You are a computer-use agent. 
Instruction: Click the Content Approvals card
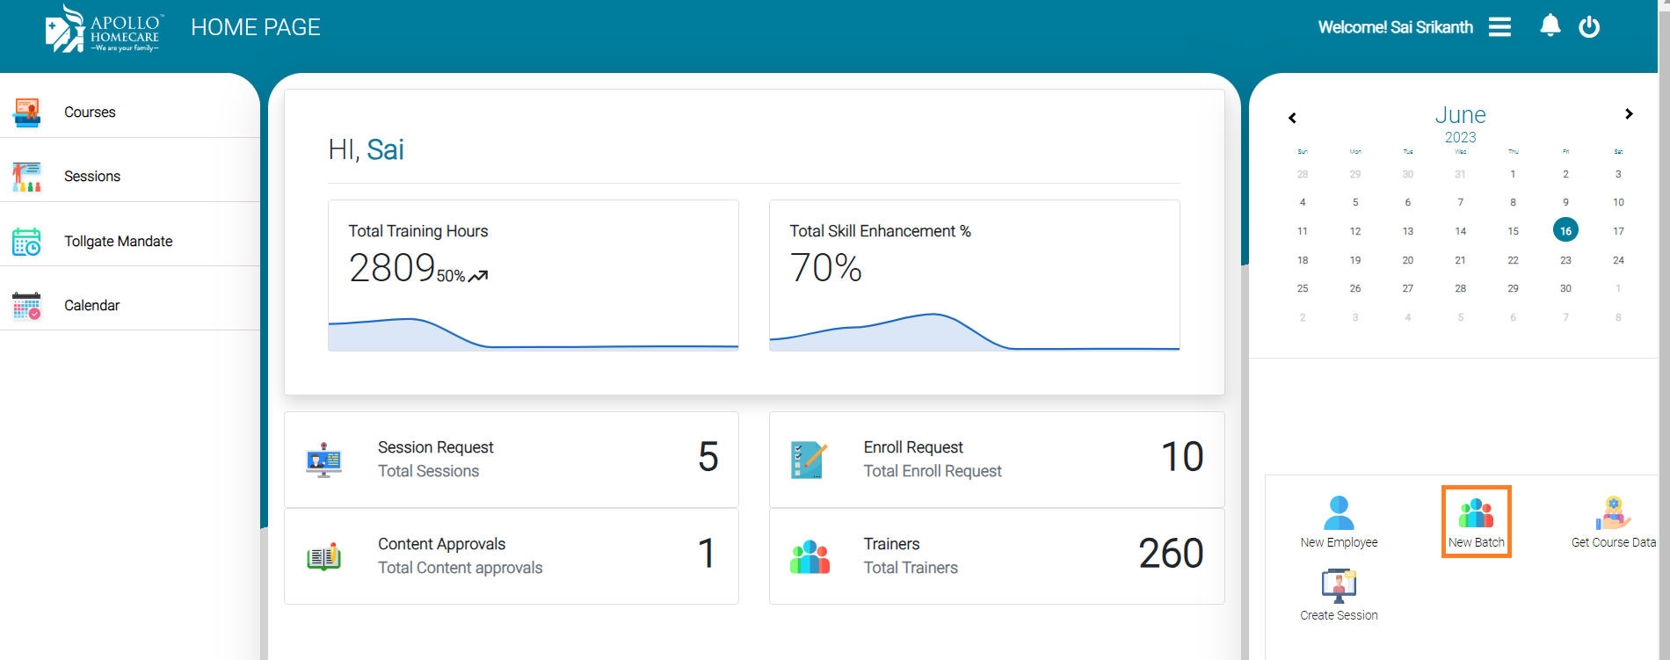tap(512, 556)
